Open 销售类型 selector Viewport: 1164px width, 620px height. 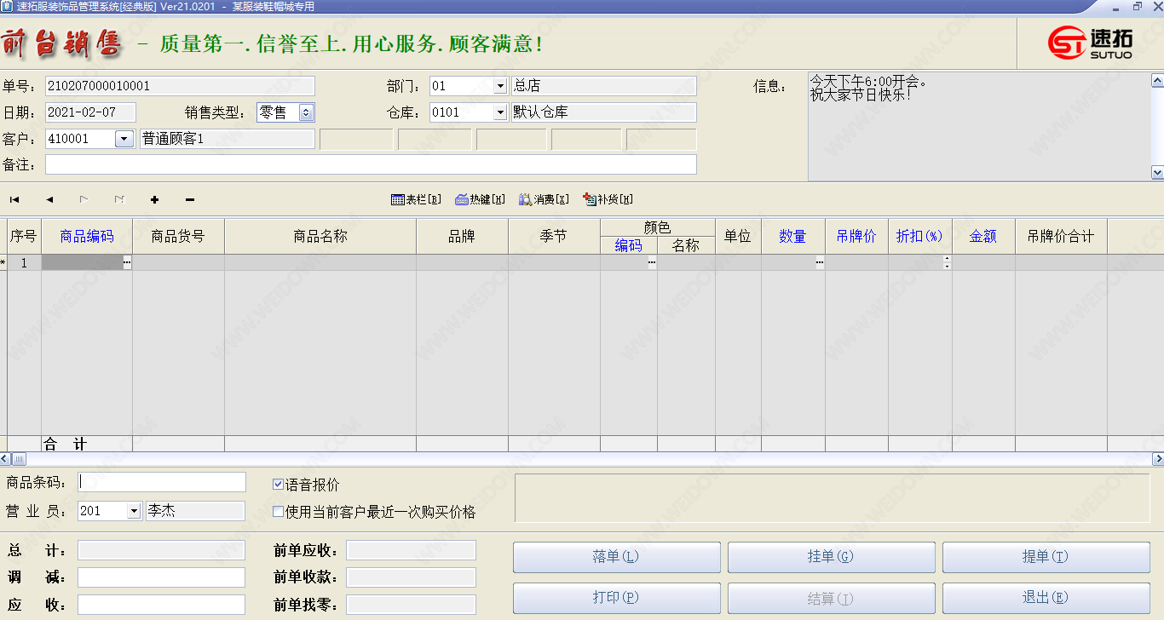tap(307, 112)
